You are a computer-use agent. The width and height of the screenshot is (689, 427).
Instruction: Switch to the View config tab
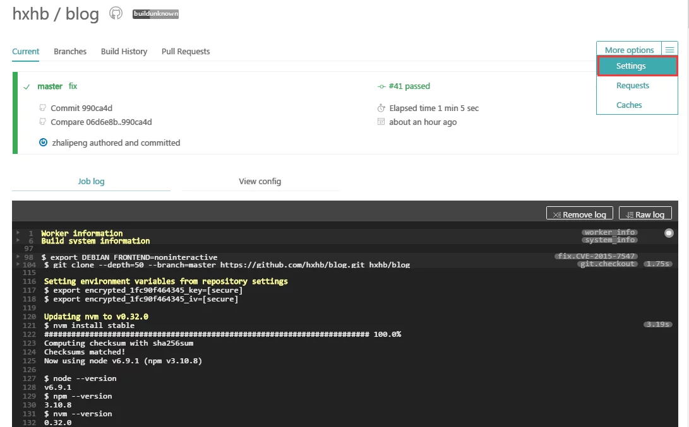pyautogui.click(x=260, y=181)
